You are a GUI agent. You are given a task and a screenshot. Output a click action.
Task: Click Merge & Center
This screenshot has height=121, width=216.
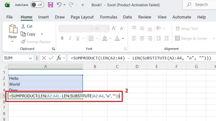tap(191, 38)
